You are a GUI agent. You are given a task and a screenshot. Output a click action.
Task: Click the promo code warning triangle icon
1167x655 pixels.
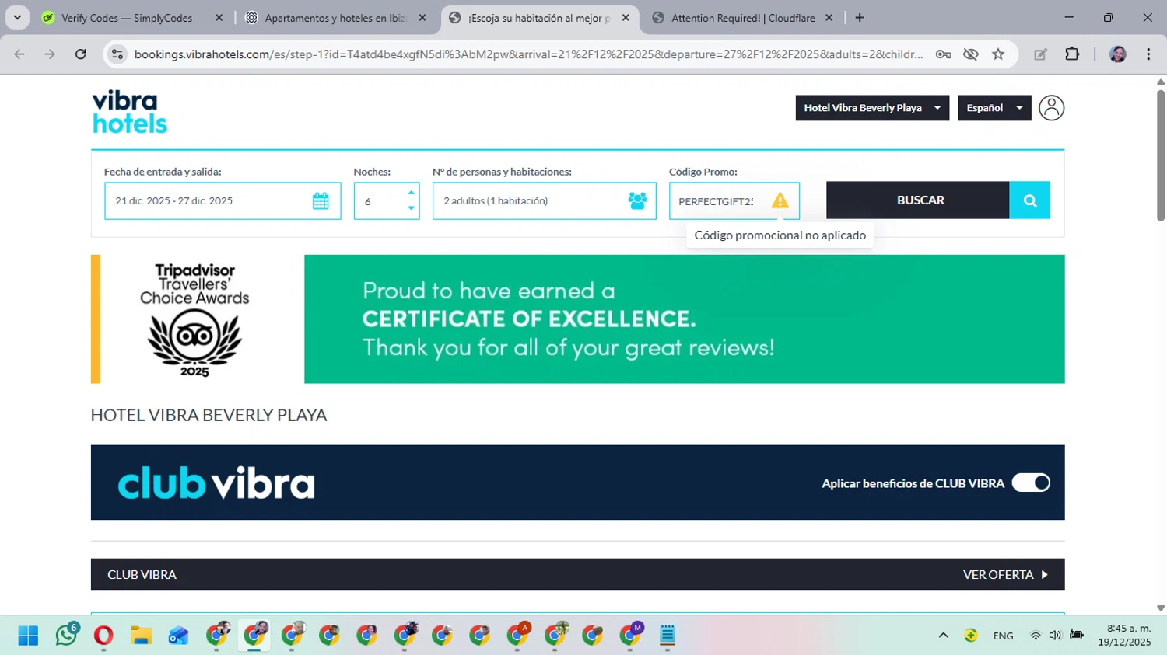click(x=780, y=200)
